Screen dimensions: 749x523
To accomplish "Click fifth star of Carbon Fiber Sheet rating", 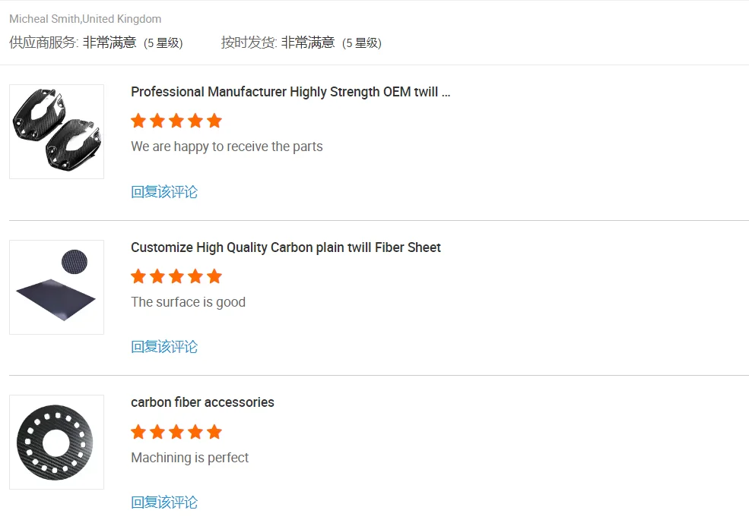I will click(x=214, y=276).
